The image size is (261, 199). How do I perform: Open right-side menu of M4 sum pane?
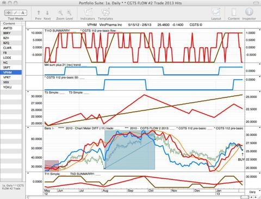click(260, 64)
